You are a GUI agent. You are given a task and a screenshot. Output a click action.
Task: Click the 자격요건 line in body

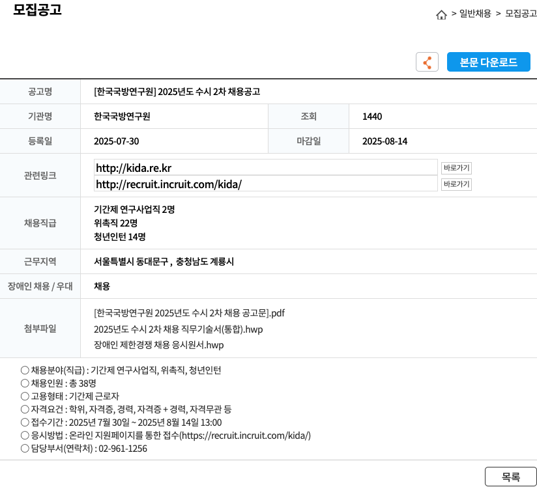(126, 410)
